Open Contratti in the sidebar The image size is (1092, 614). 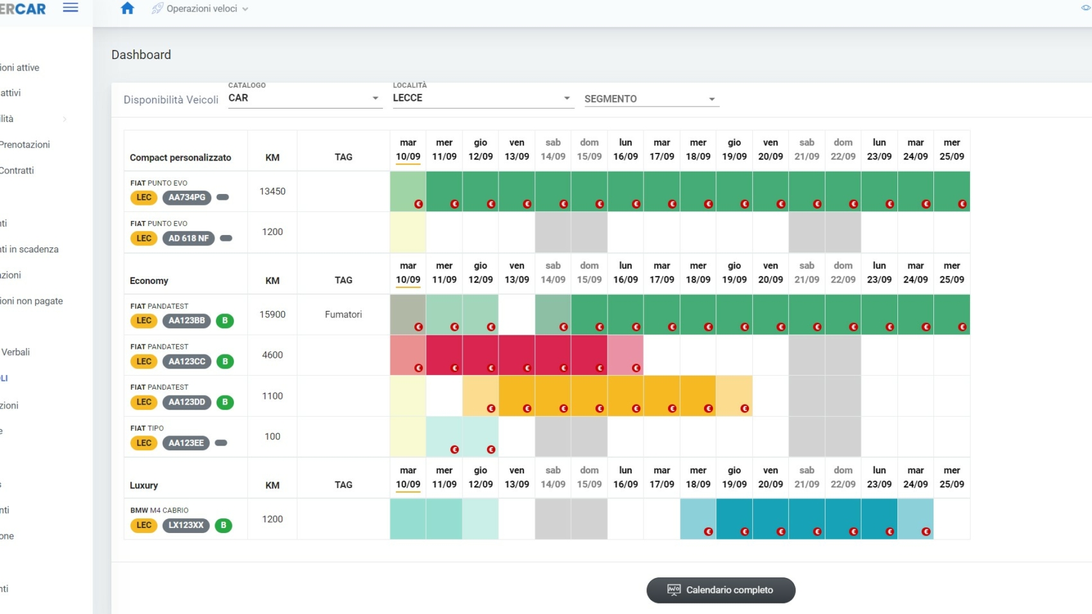[x=17, y=170]
